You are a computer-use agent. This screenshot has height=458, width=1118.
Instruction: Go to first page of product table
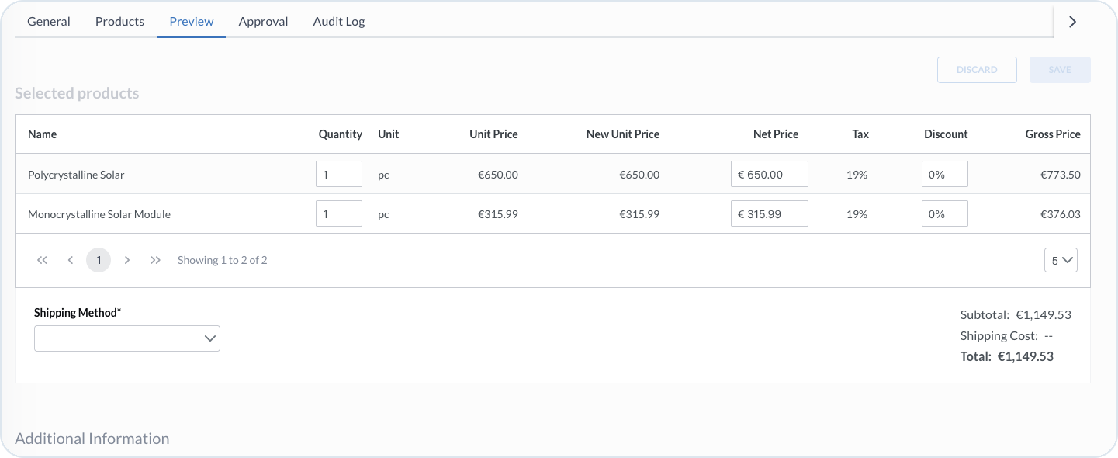(x=43, y=260)
